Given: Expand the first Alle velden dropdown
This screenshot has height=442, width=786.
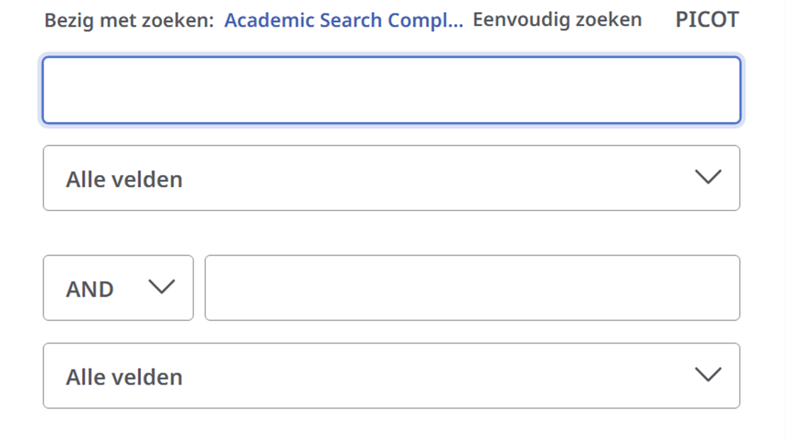Looking at the screenshot, I should [x=392, y=178].
